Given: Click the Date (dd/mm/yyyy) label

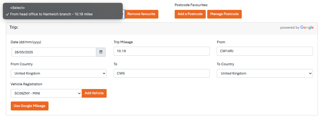Looking at the screenshot, I should [26, 42].
